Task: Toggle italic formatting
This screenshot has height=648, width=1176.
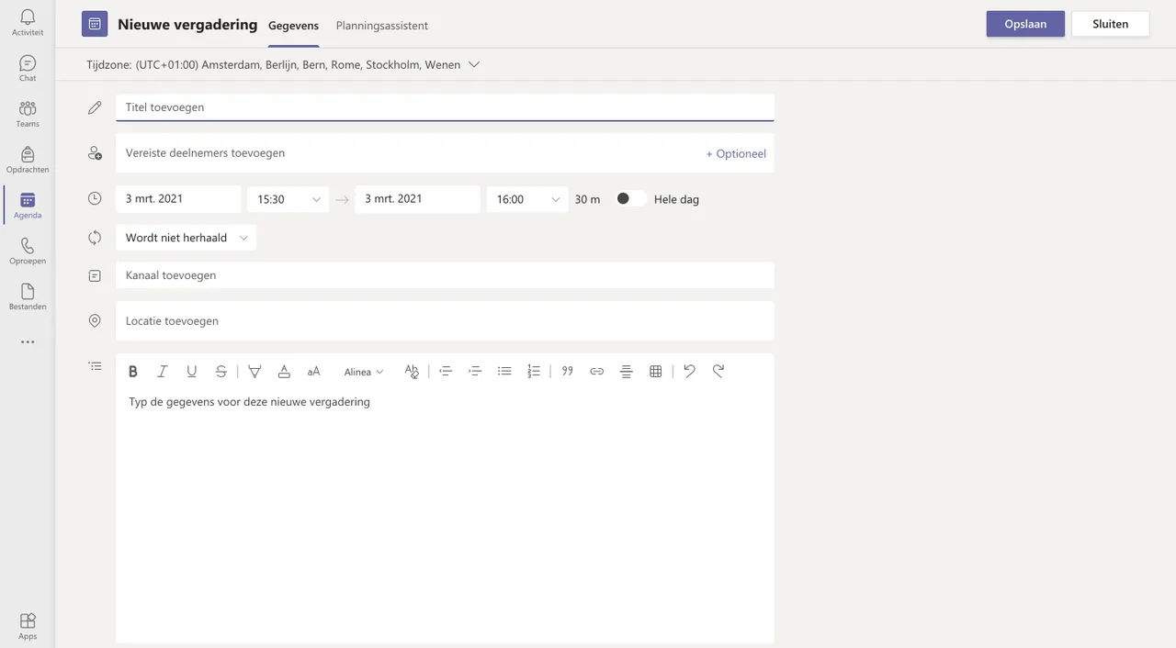Action: [x=163, y=372]
